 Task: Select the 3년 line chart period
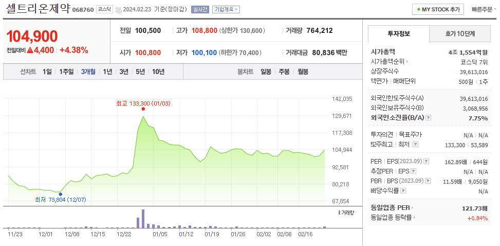124,72
